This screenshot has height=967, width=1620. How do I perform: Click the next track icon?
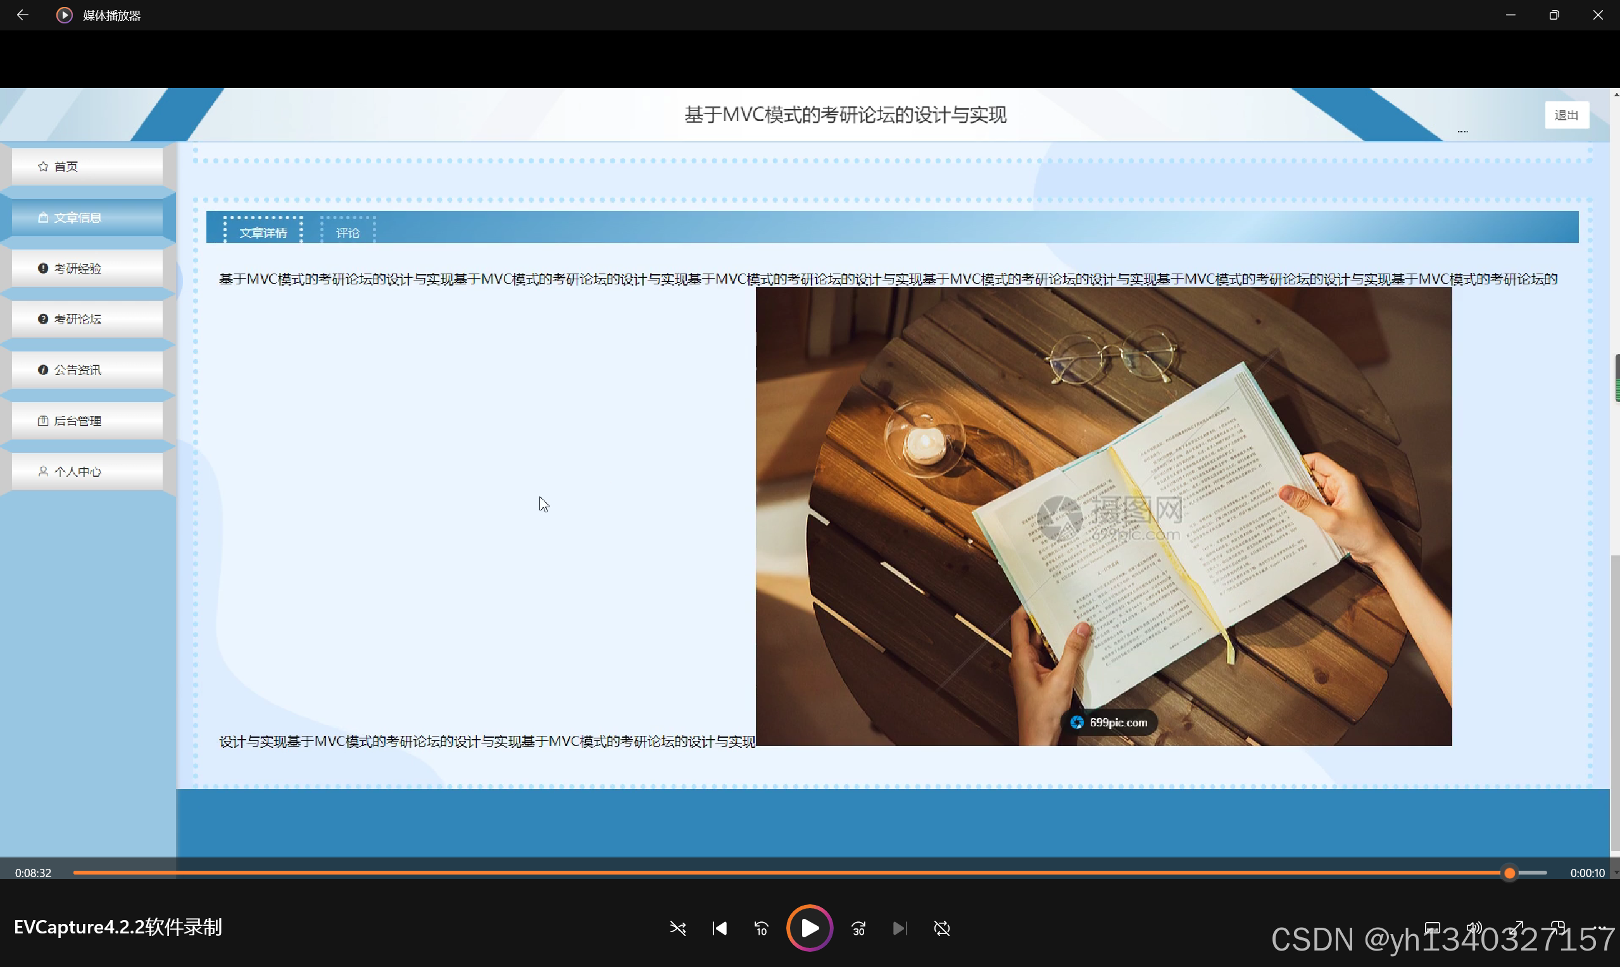point(900,928)
